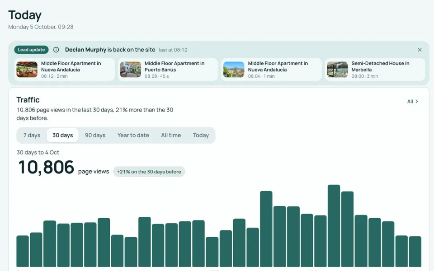Switch traffic range to Today
Viewport: 434px width, 271px height.
pos(201,135)
